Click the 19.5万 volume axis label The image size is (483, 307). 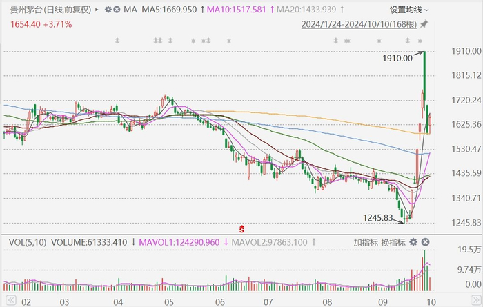(x=469, y=250)
